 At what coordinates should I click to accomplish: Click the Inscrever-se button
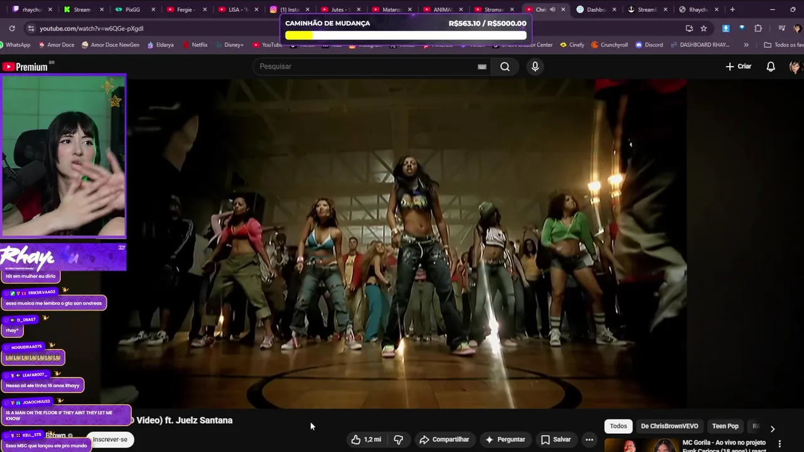(110, 439)
